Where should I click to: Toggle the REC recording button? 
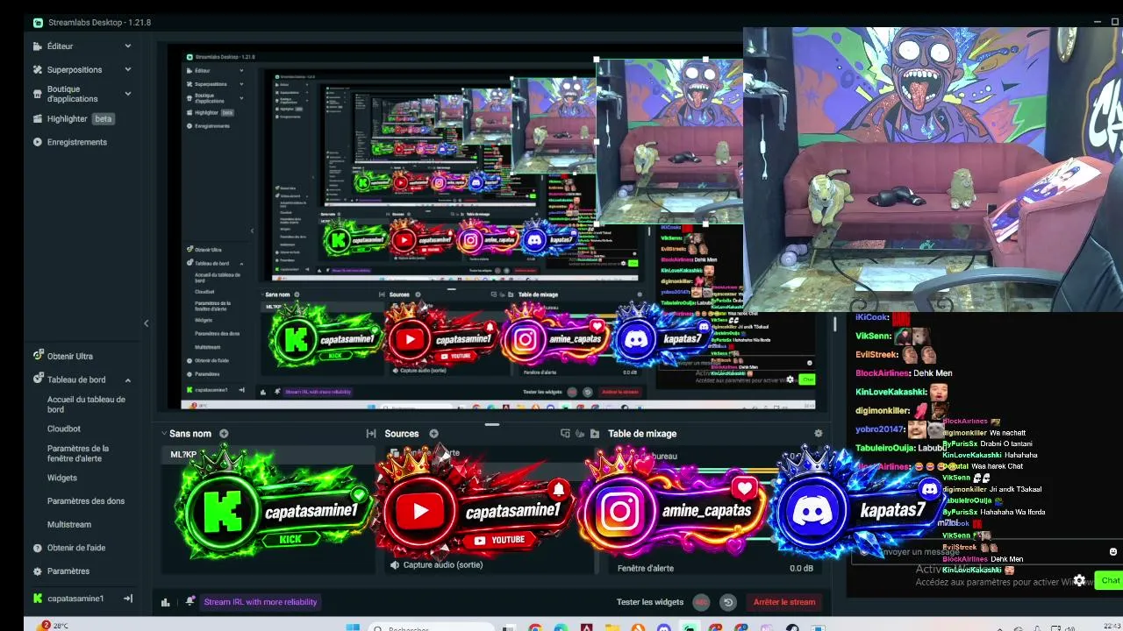pos(701,602)
